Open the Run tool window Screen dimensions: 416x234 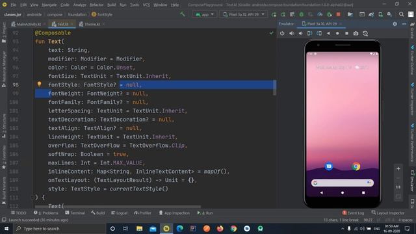click(x=205, y=213)
